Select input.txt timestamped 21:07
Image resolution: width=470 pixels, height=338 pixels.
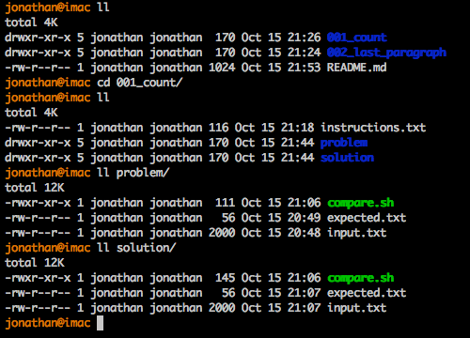[356, 308]
